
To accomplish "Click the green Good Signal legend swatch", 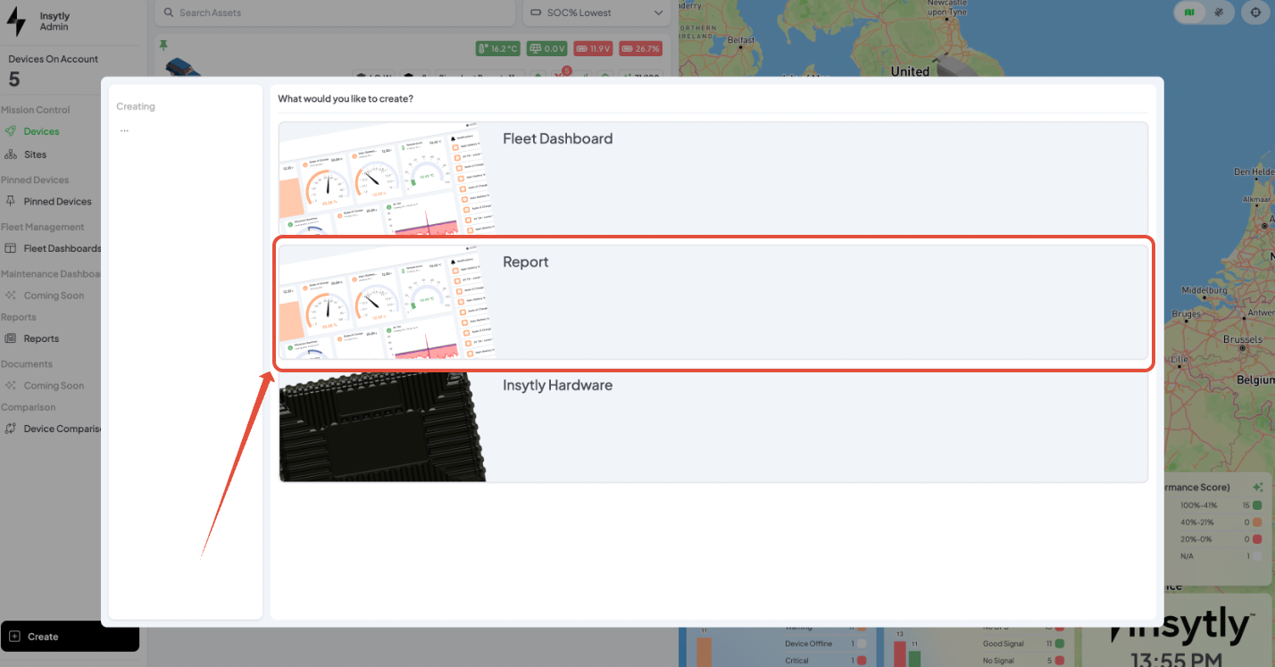I will [x=1059, y=644].
